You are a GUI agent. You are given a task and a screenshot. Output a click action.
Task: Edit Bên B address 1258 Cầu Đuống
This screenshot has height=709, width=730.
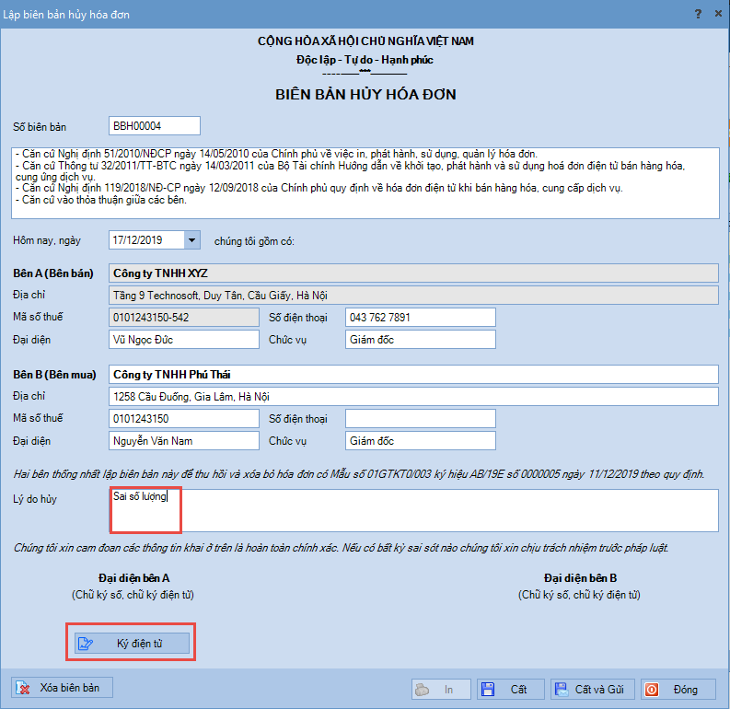tap(413, 397)
